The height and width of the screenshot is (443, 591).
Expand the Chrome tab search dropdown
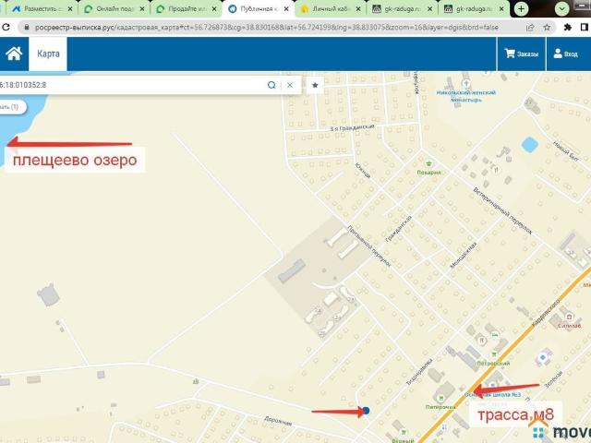(x=561, y=8)
